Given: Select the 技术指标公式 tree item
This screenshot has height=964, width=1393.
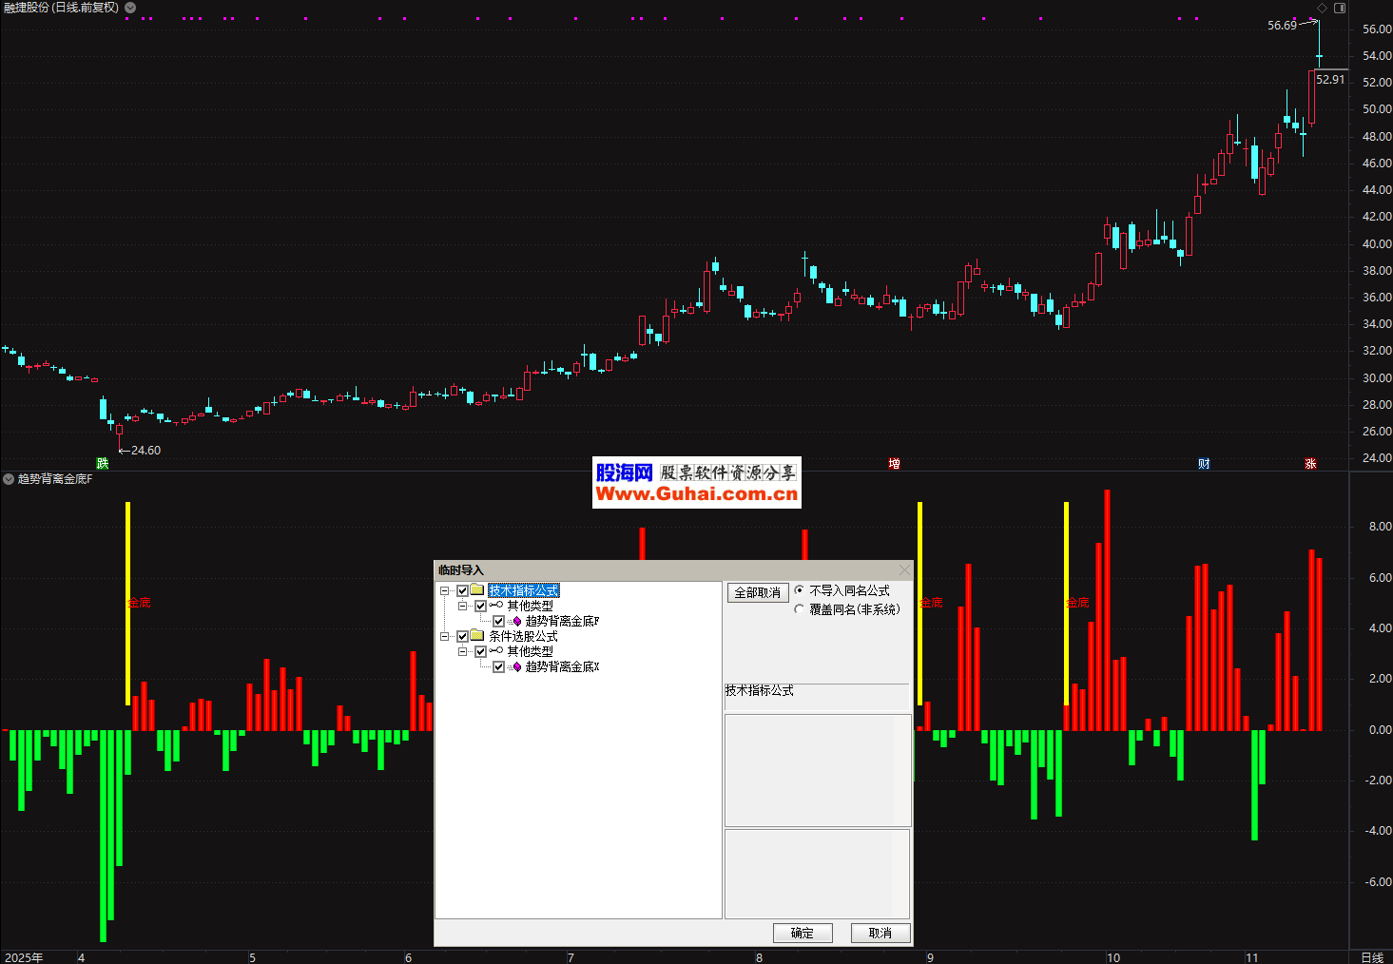Looking at the screenshot, I should [x=524, y=590].
